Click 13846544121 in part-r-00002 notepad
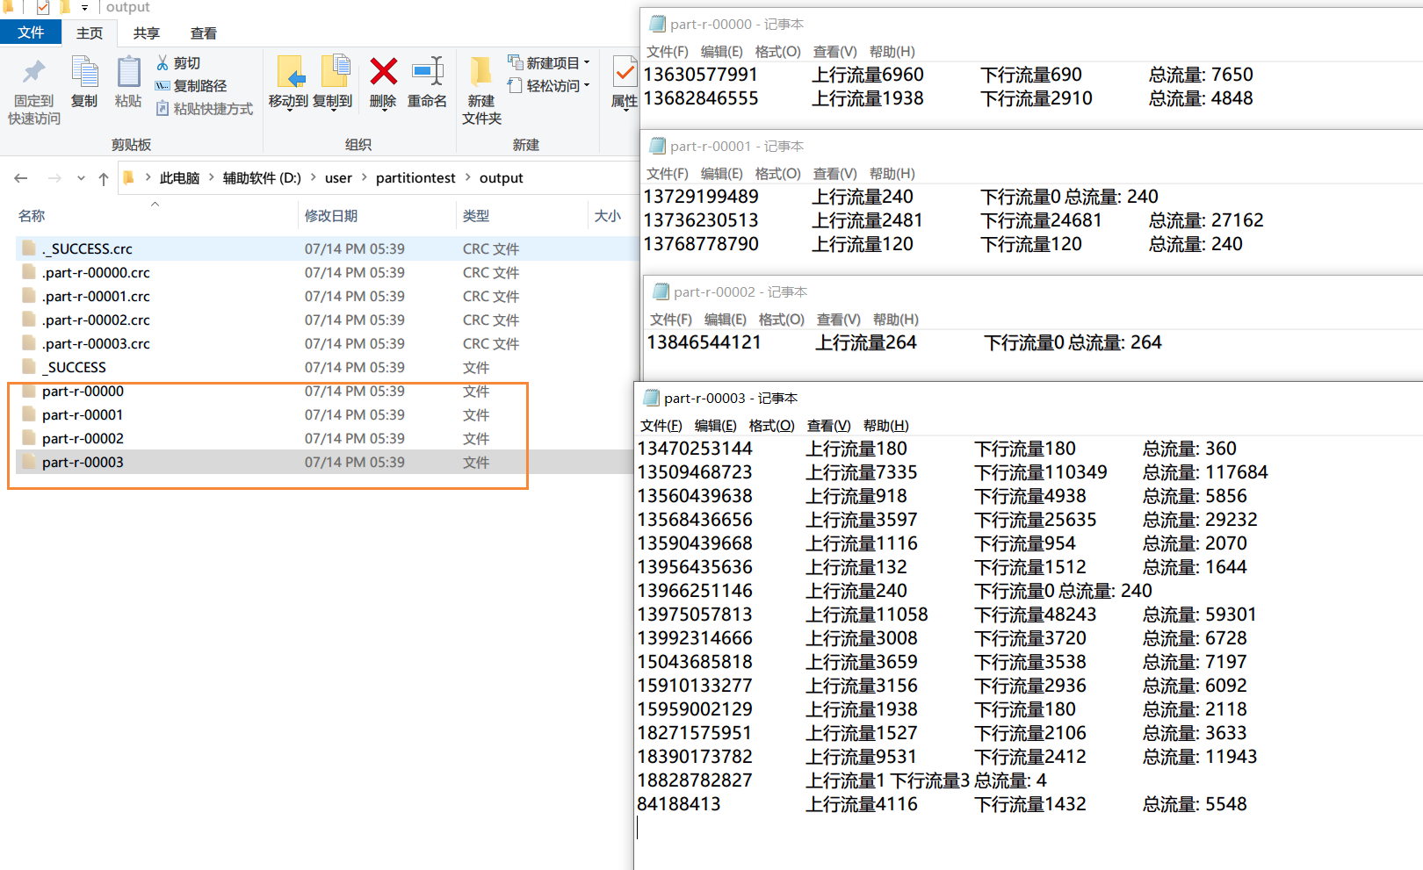This screenshot has height=870, width=1423. [x=704, y=342]
